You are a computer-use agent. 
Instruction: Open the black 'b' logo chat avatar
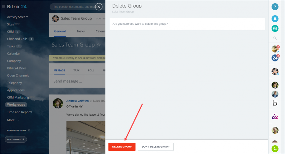pos(275,103)
